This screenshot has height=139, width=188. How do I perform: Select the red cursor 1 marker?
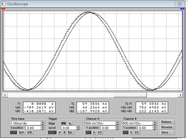(x=3, y=9)
